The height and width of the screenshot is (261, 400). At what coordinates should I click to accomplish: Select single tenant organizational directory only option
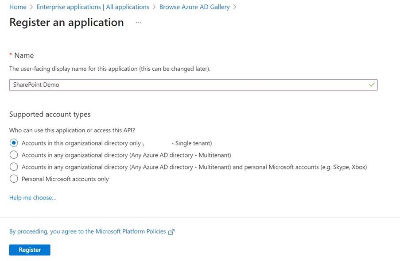(x=14, y=143)
